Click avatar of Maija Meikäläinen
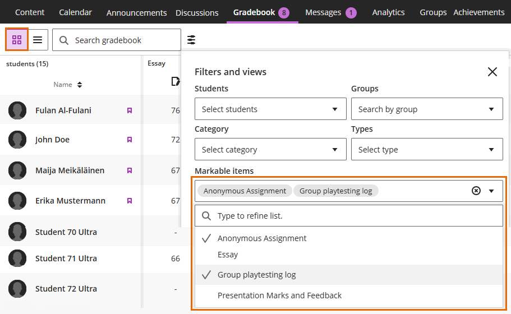 17,170
